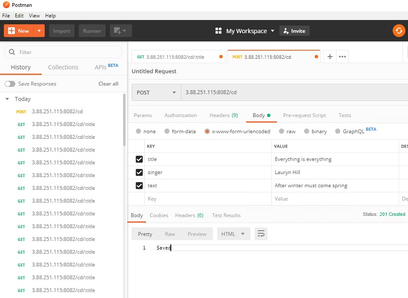Uncheck the title parameter checkbox

(139, 159)
